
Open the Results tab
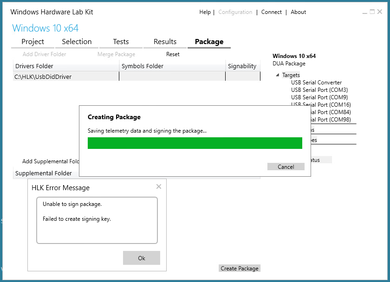tap(164, 41)
